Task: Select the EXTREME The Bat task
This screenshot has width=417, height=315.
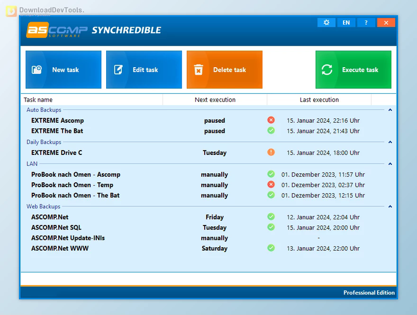Action: (209, 131)
